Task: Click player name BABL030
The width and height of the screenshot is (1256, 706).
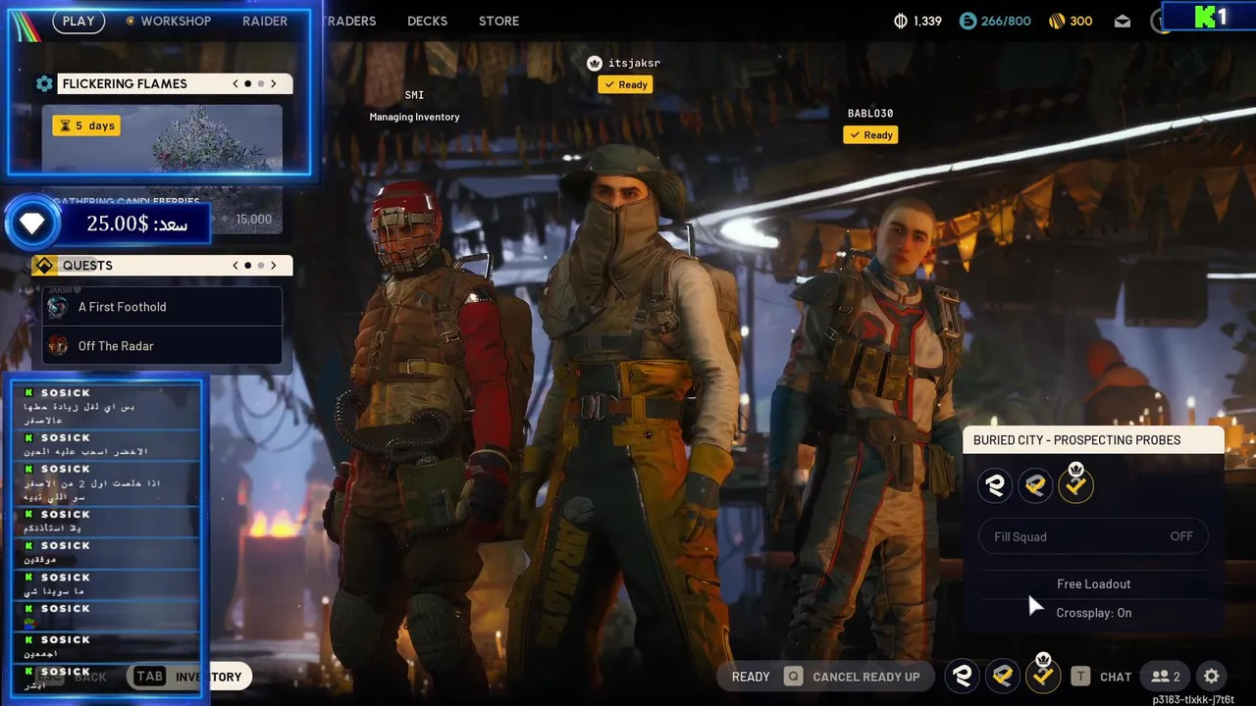Action: pos(870,114)
